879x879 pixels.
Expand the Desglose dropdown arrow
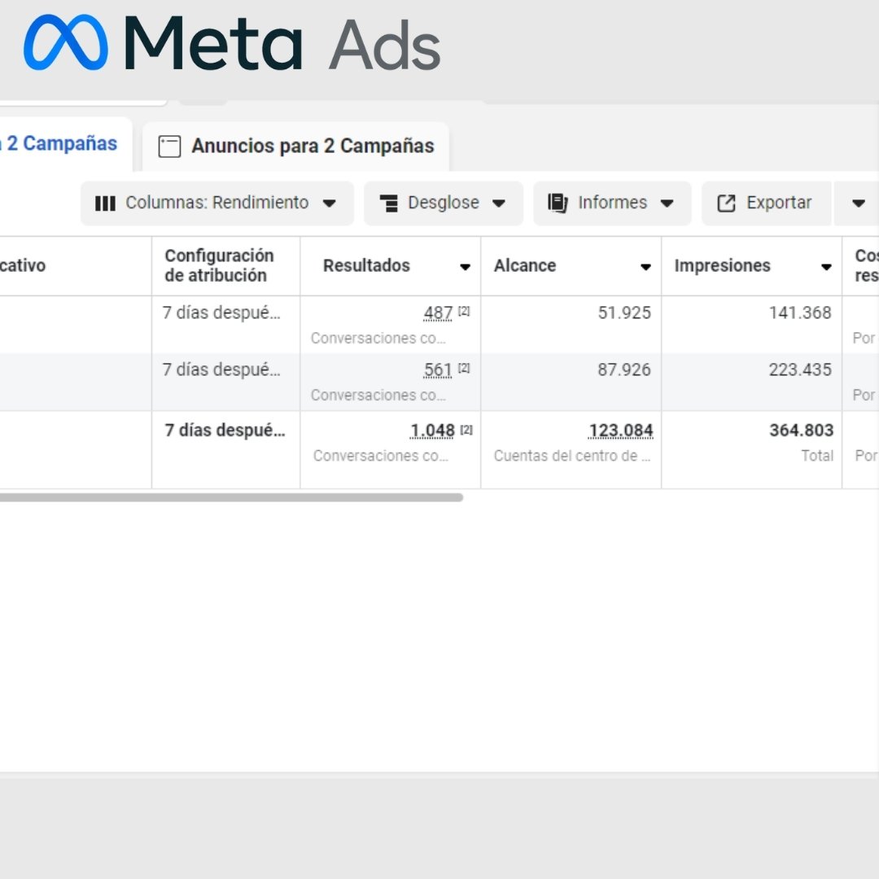(499, 203)
